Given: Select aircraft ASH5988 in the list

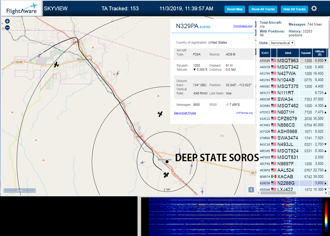Looking at the screenshot, I should point(294,132).
